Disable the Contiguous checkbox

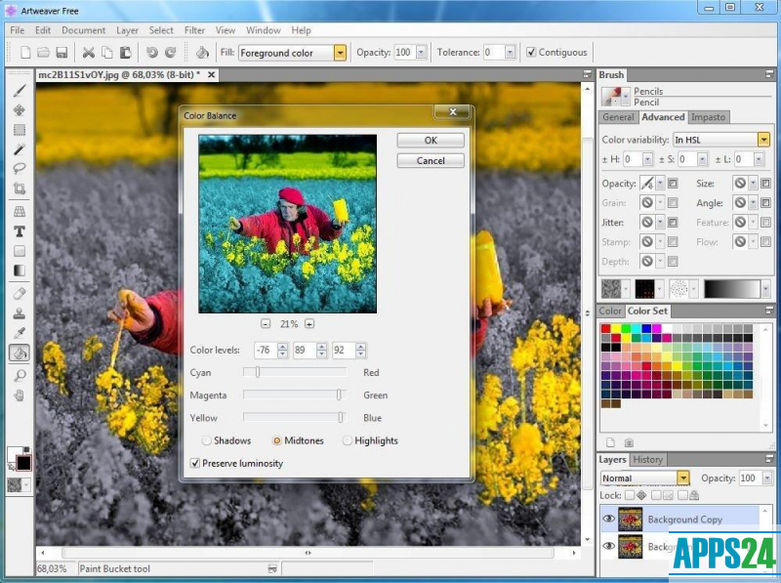[531, 53]
